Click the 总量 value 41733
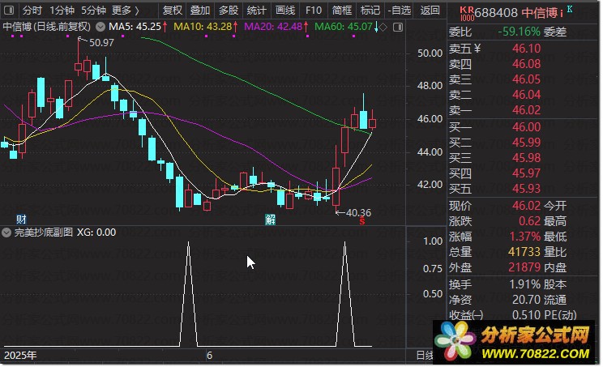This screenshot has width=603, height=367. [x=524, y=252]
